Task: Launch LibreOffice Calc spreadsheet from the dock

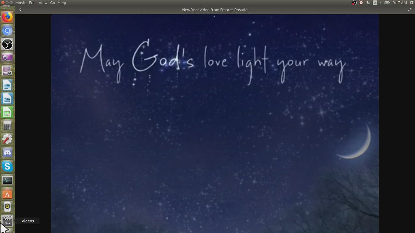Action: [x=7, y=113]
